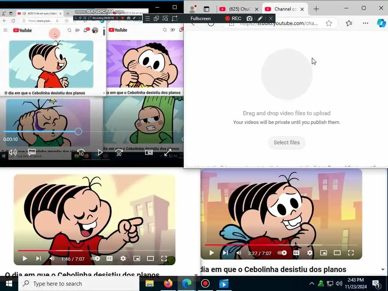
Task: Enable theater mode in 3:27 player
Action: pos(337,253)
